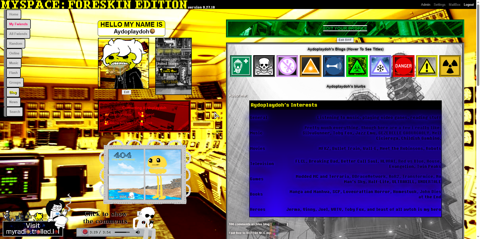Click the block user person icon
The image size is (480, 239).
[x=141, y=123]
